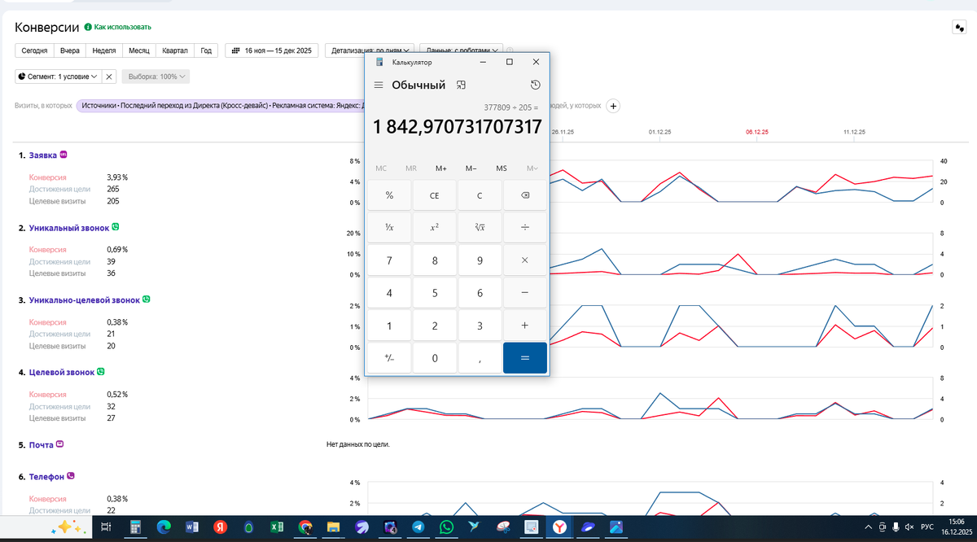Expand the calculator memory list M dropdown
This screenshot has height=542, width=977.
tap(532, 168)
